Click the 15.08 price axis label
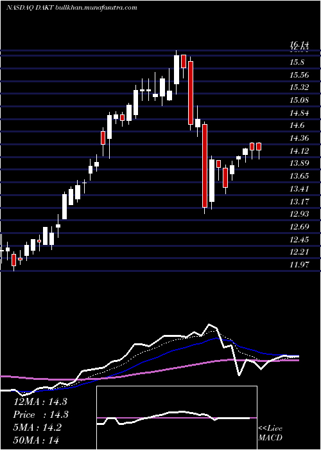Screen dimensions: 321x450 (299, 100)
